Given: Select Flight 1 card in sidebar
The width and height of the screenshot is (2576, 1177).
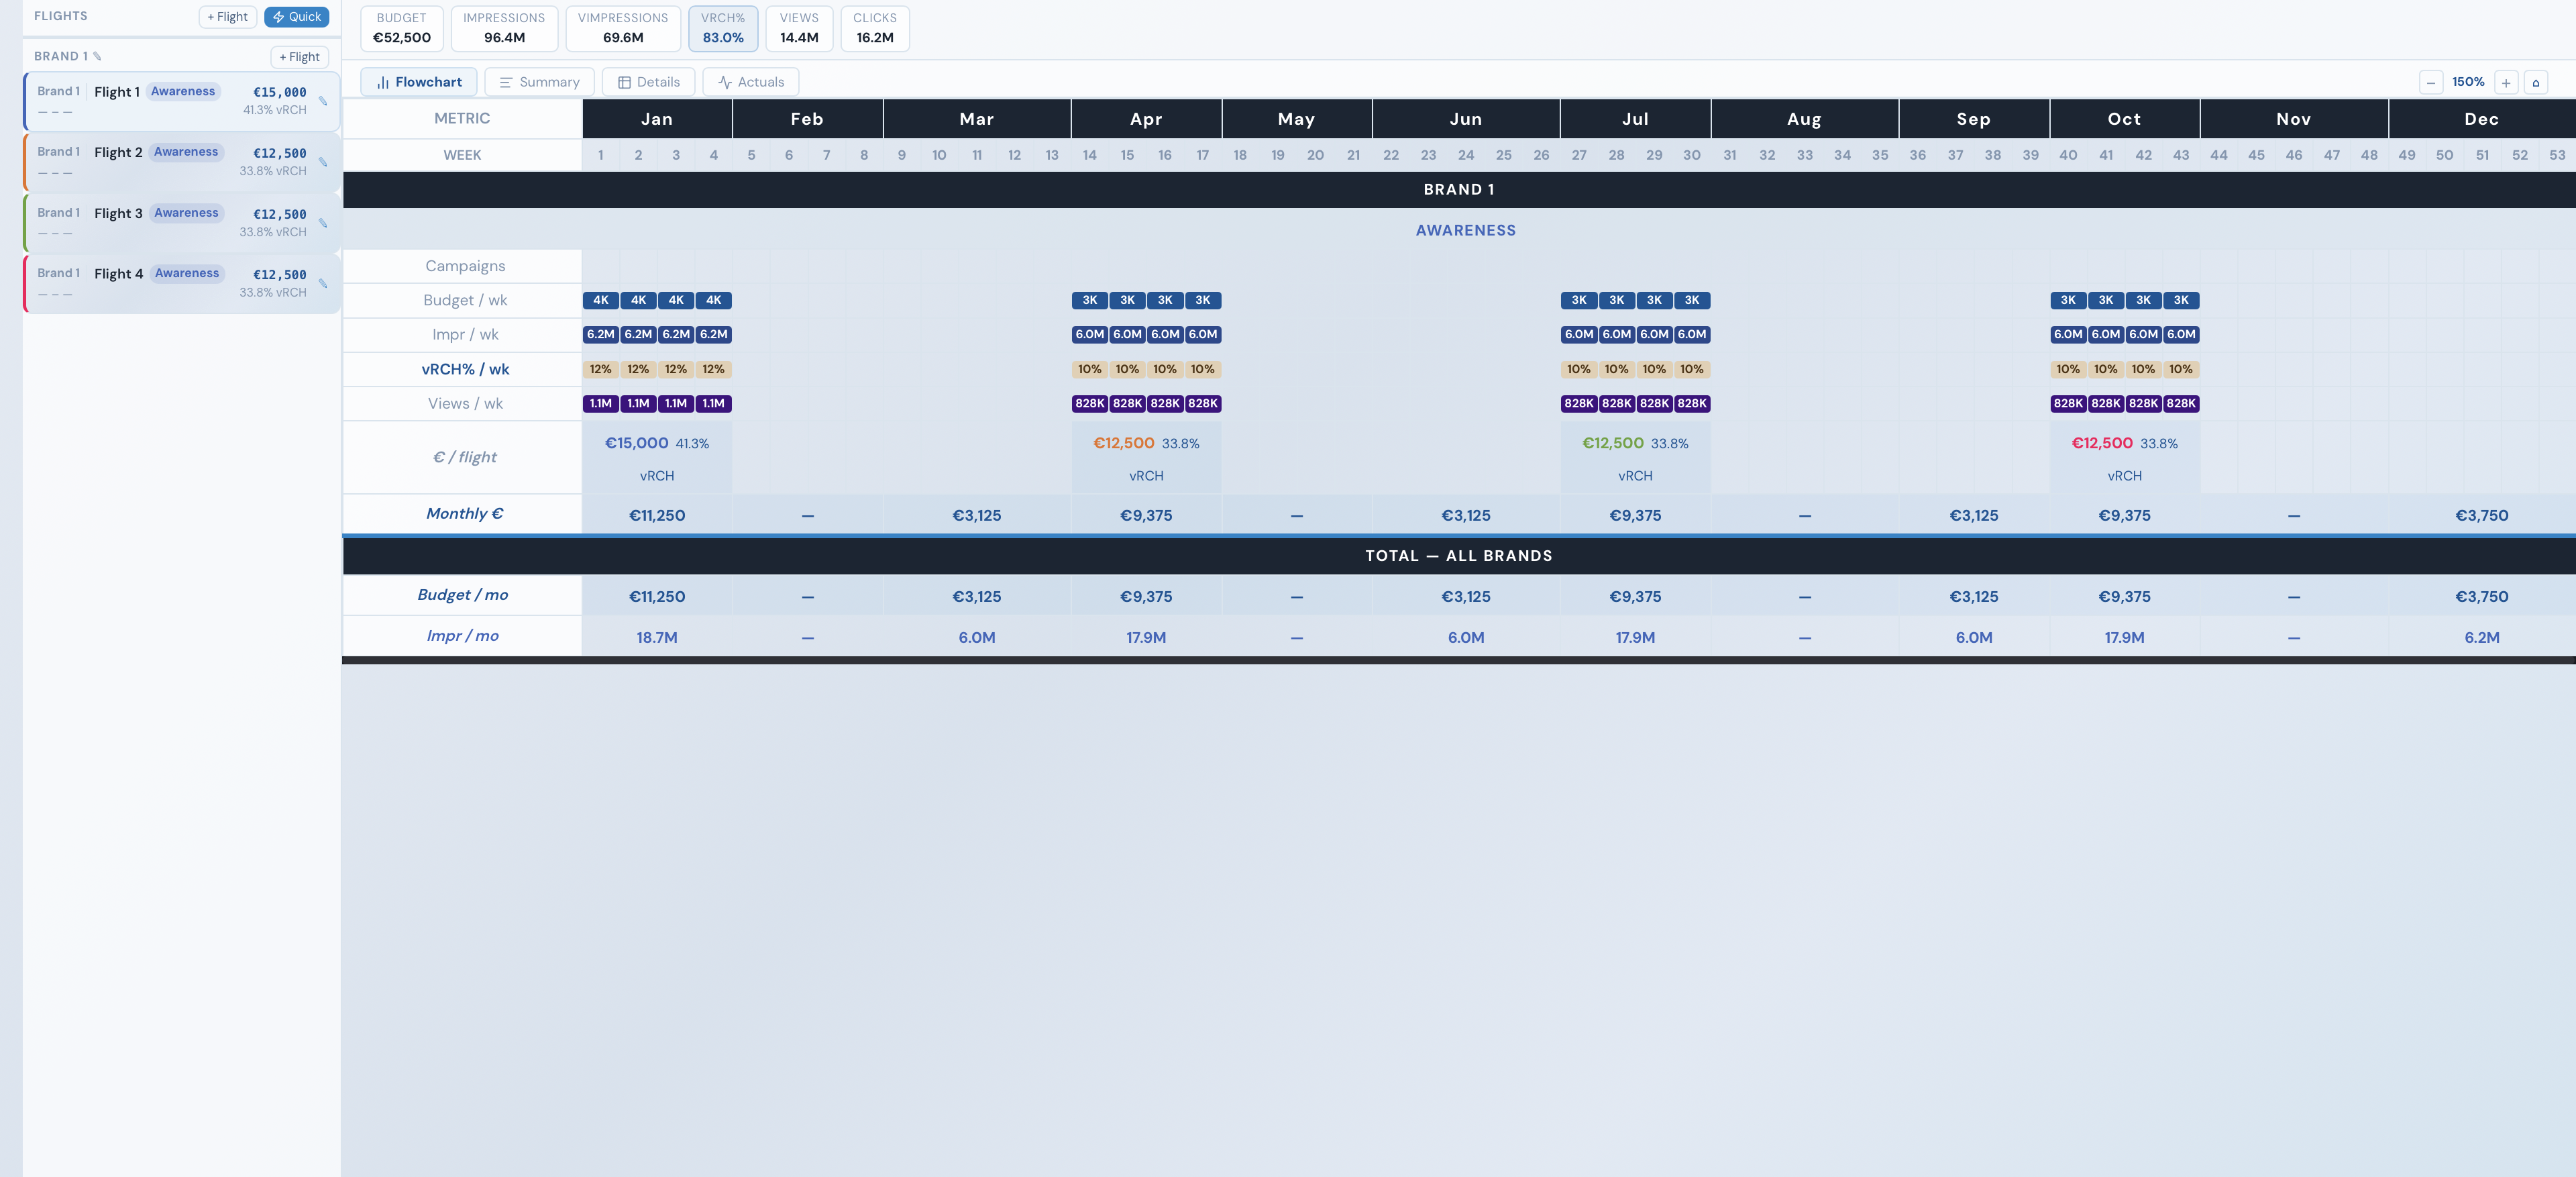Looking at the screenshot, I should coord(182,101).
